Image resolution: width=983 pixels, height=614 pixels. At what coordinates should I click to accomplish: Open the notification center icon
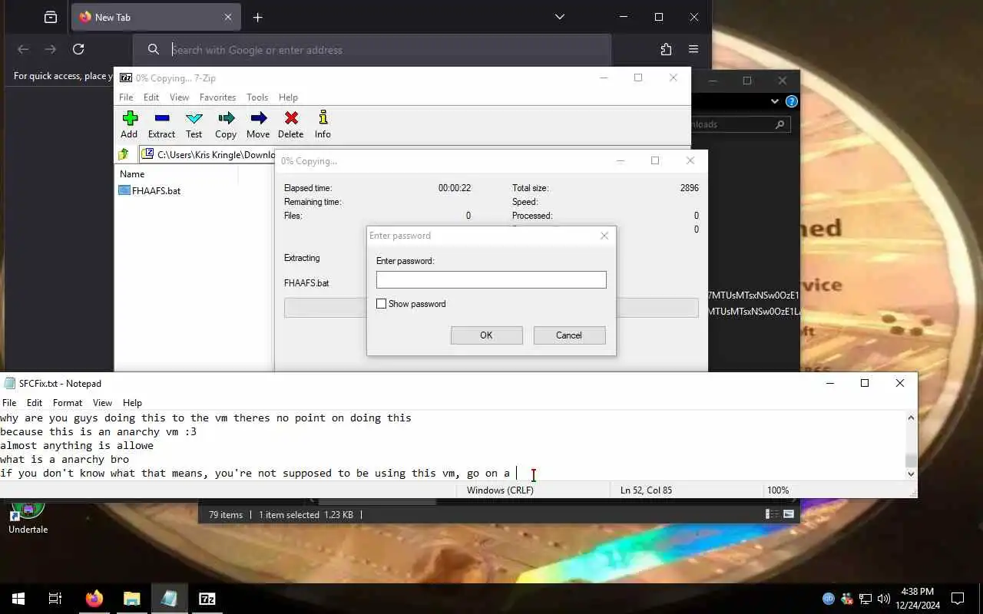(958, 599)
